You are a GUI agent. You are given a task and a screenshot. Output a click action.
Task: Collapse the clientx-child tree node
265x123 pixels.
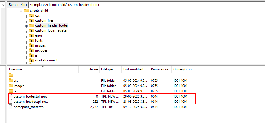click(21, 11)
